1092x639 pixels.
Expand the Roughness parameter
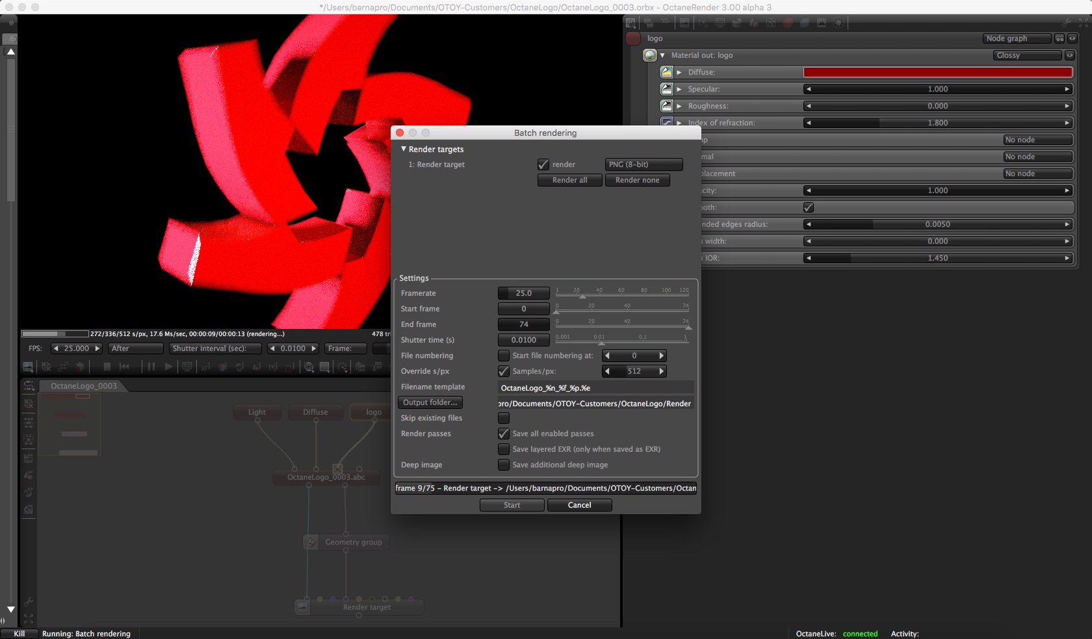point(679,106)
